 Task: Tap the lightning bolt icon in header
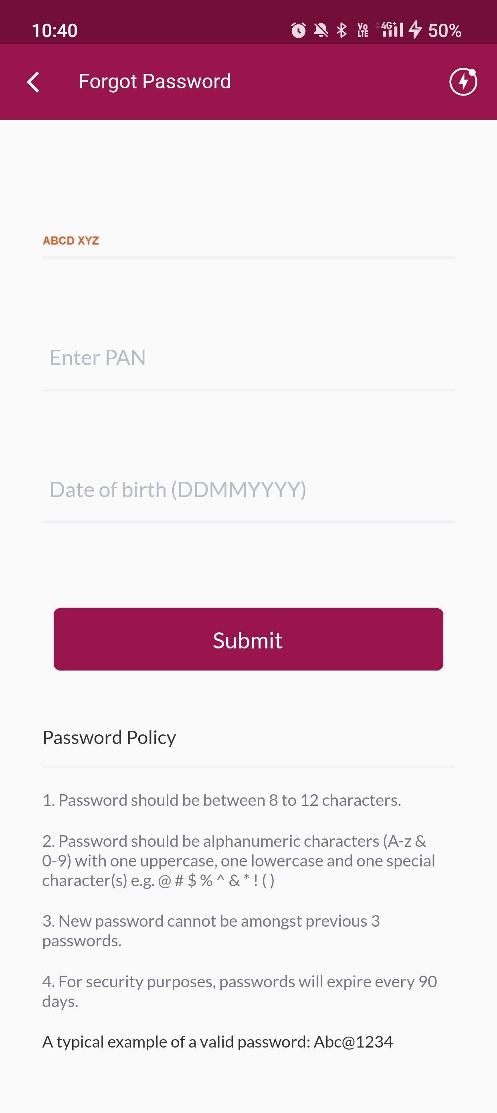coord(463,81)
